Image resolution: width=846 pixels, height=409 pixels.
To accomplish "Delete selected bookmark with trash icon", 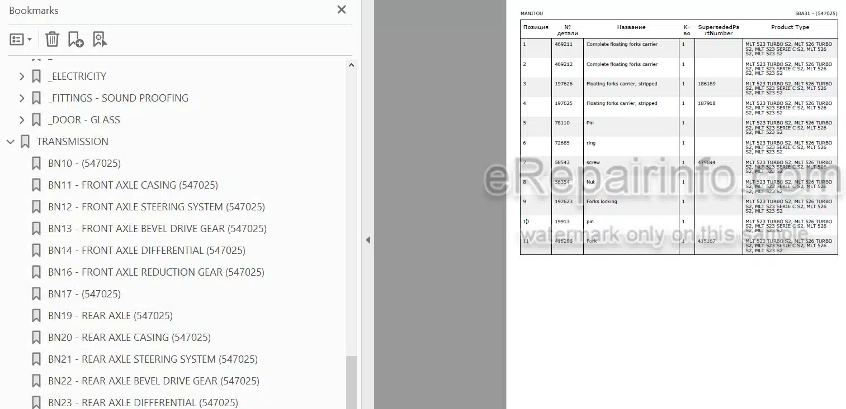I will pyautogui.click(x=52, y=39).
